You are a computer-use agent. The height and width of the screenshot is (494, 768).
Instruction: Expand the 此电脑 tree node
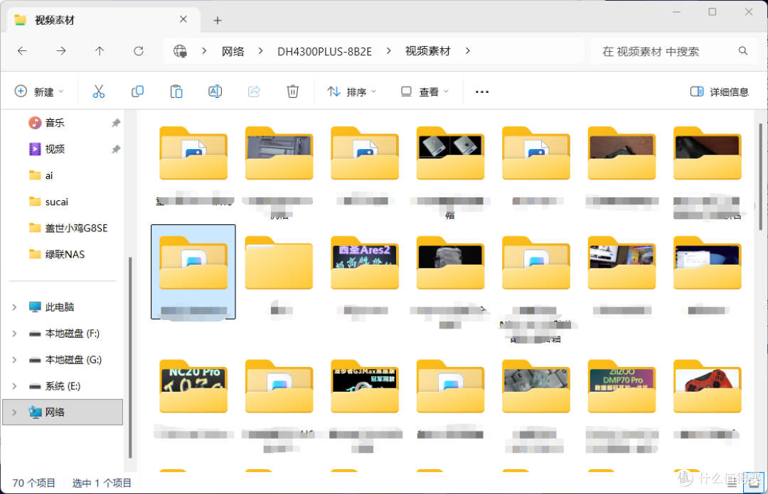[14, 307]
